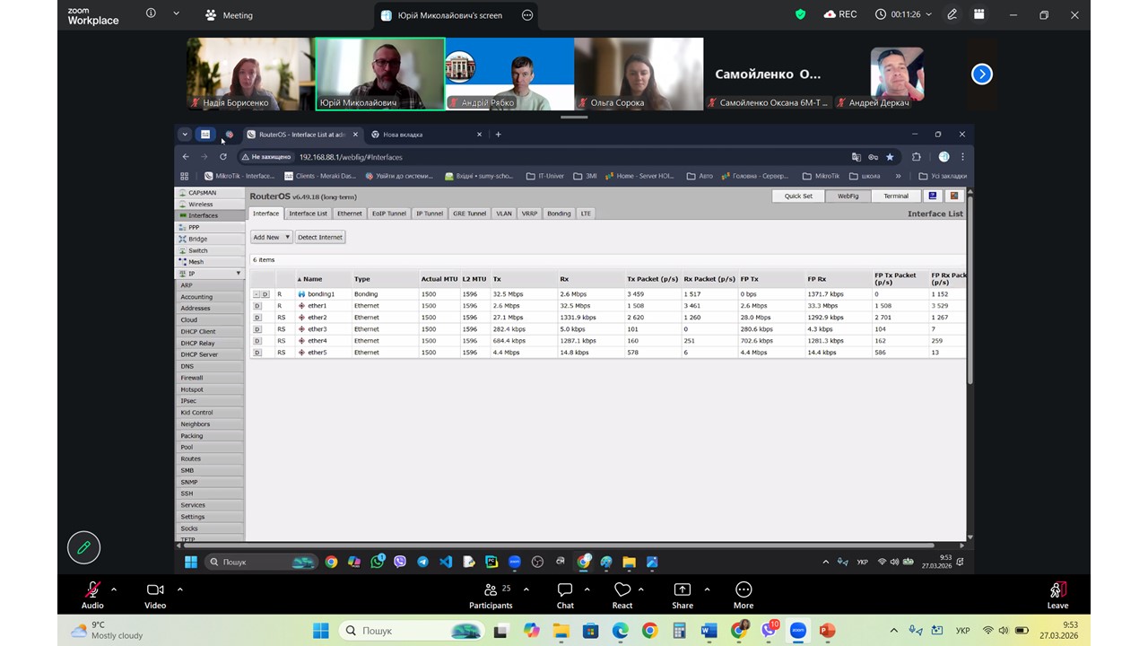Image resolution: width=1148 pixels, height=646 pixels.
Task: Expand the Audio settings caret
Action: [114, 589]
